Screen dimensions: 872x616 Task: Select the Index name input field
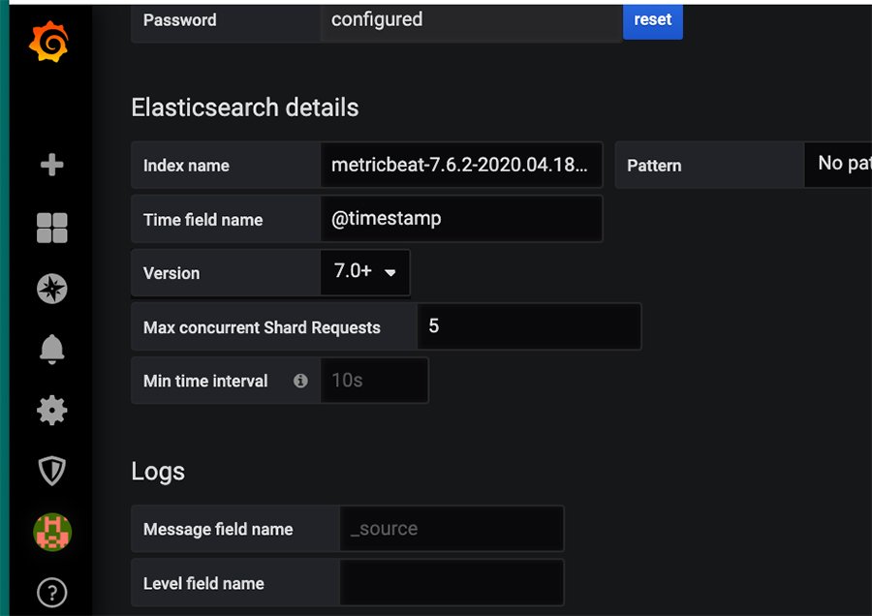[x=462, y=165]
